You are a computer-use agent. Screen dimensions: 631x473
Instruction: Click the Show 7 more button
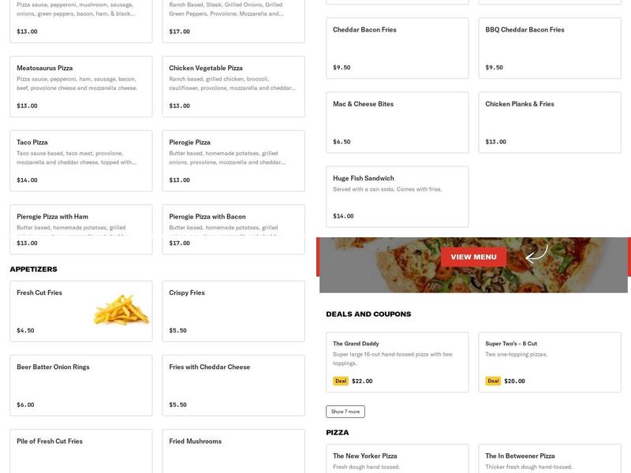345,410
